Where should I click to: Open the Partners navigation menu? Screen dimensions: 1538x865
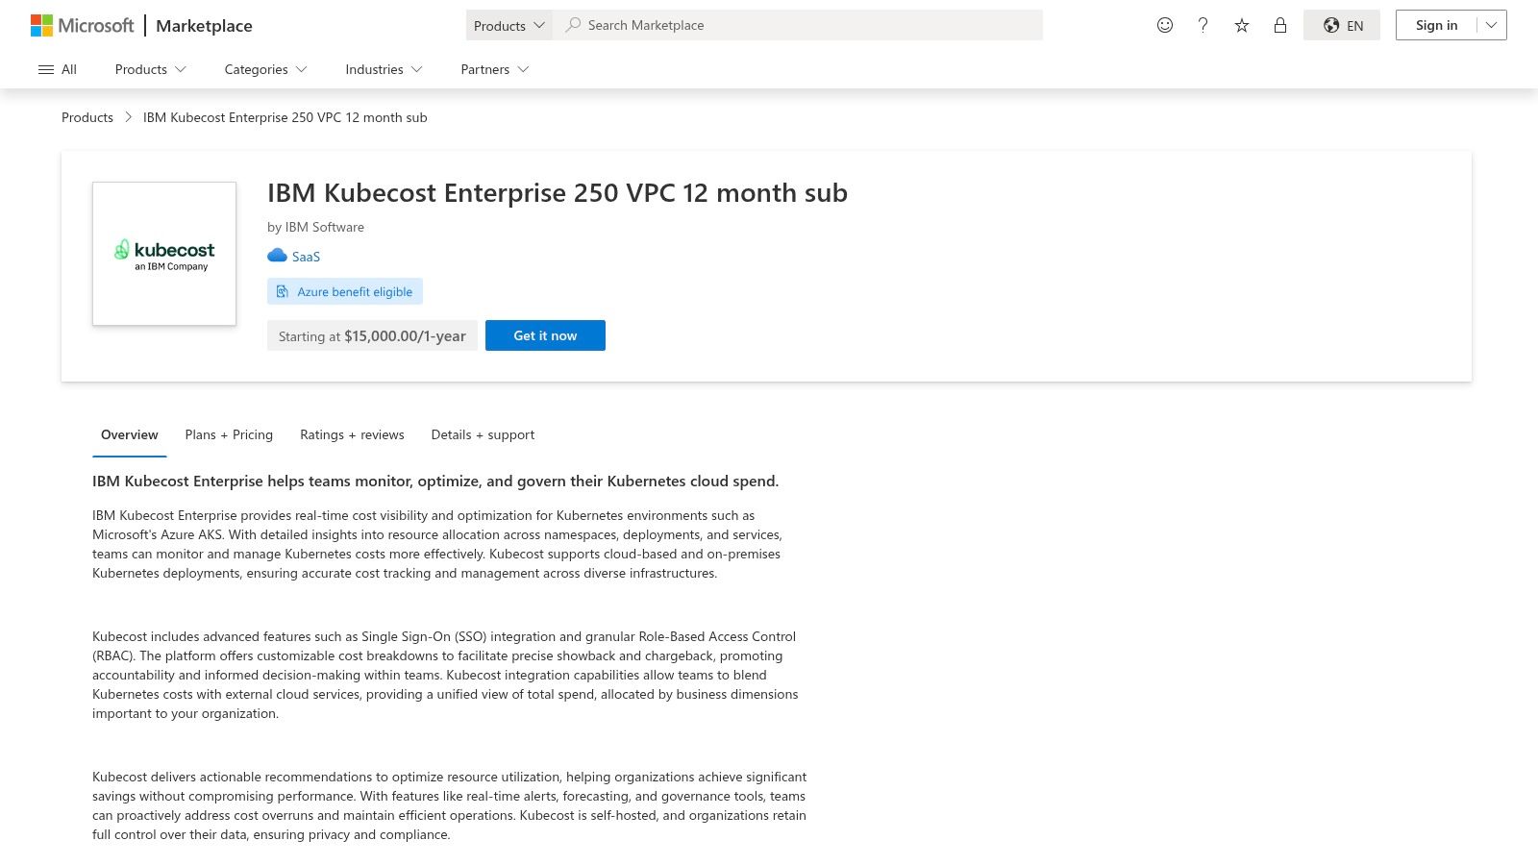click(x=493, y=69)
